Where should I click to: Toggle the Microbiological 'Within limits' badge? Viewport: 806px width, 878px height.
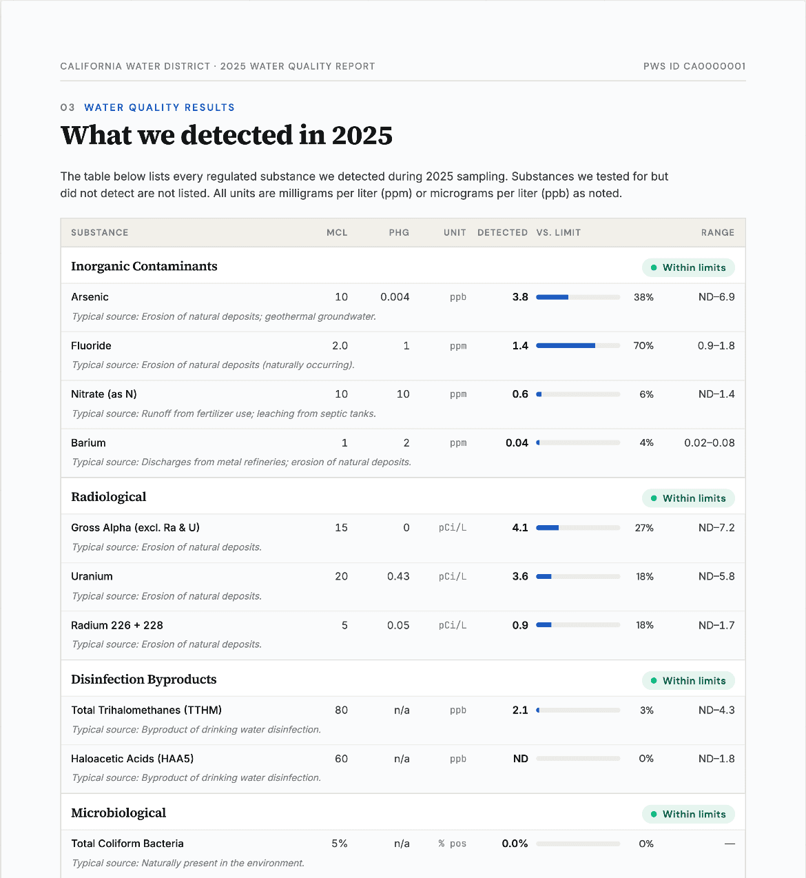tap(688, 814)
